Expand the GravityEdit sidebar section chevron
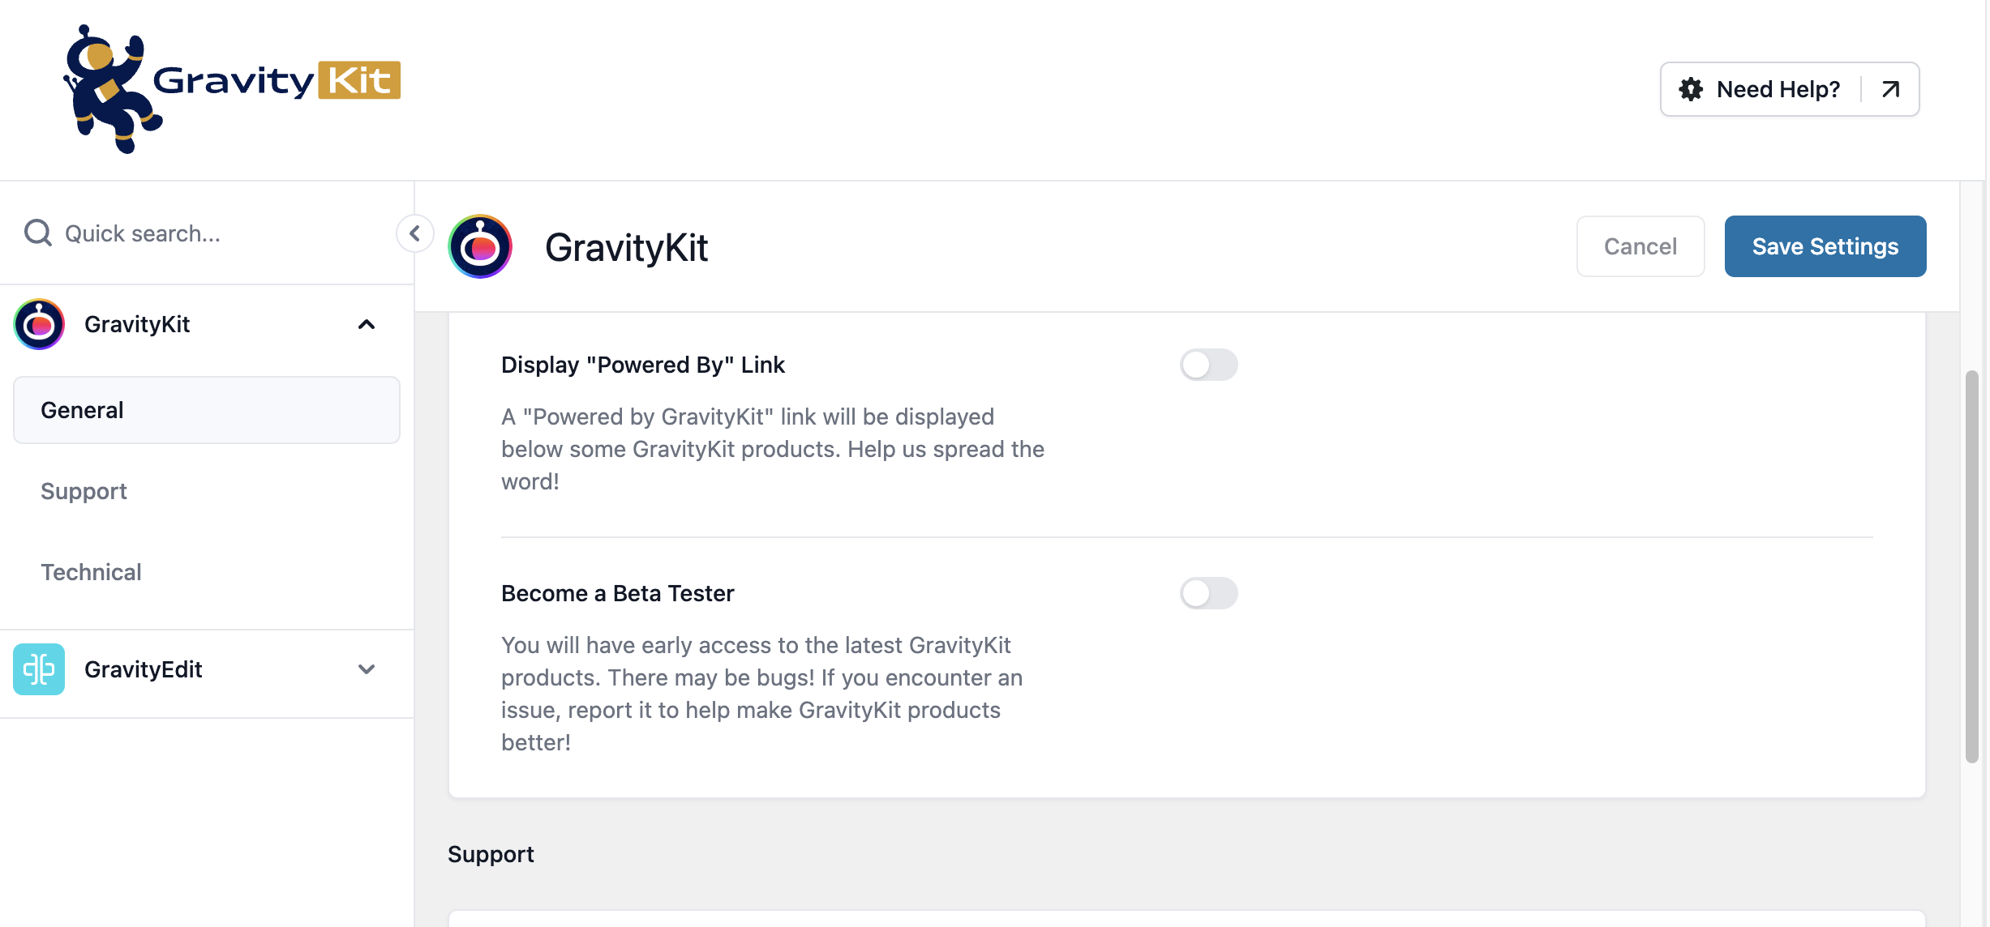The height and width of the screenshot is (927, 1990). pyautogui.click(x=367, y=669)
